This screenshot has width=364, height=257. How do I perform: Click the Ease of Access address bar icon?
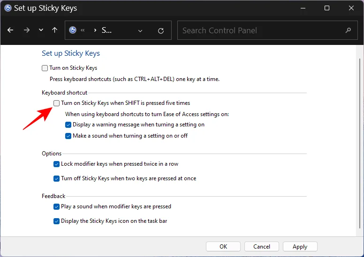(x=73, y=30)
